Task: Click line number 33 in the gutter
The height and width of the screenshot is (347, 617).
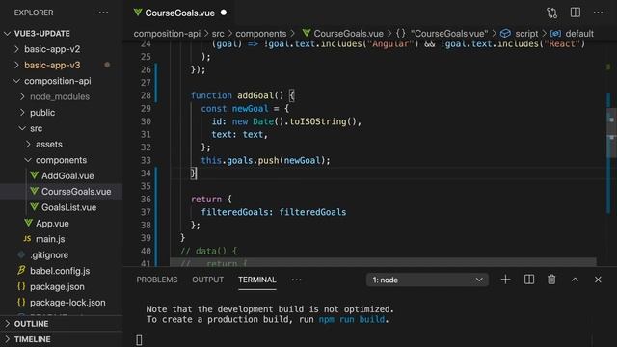Action: pyautogui.click(x=146, y=160)
